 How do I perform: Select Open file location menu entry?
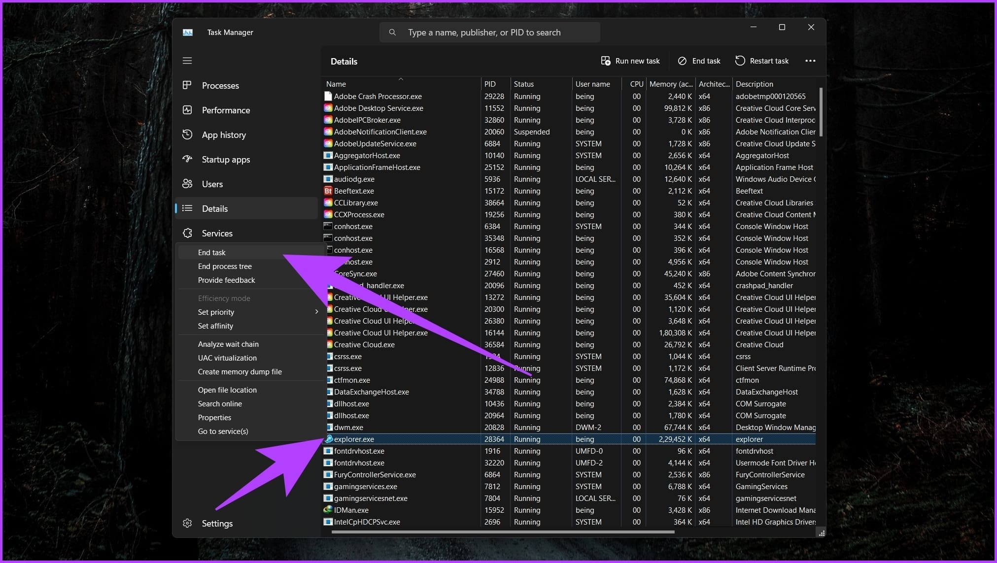coord(227,390)
